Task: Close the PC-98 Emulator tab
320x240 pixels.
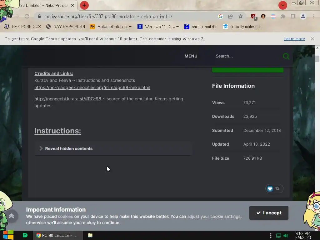Action: pos(72,6)
